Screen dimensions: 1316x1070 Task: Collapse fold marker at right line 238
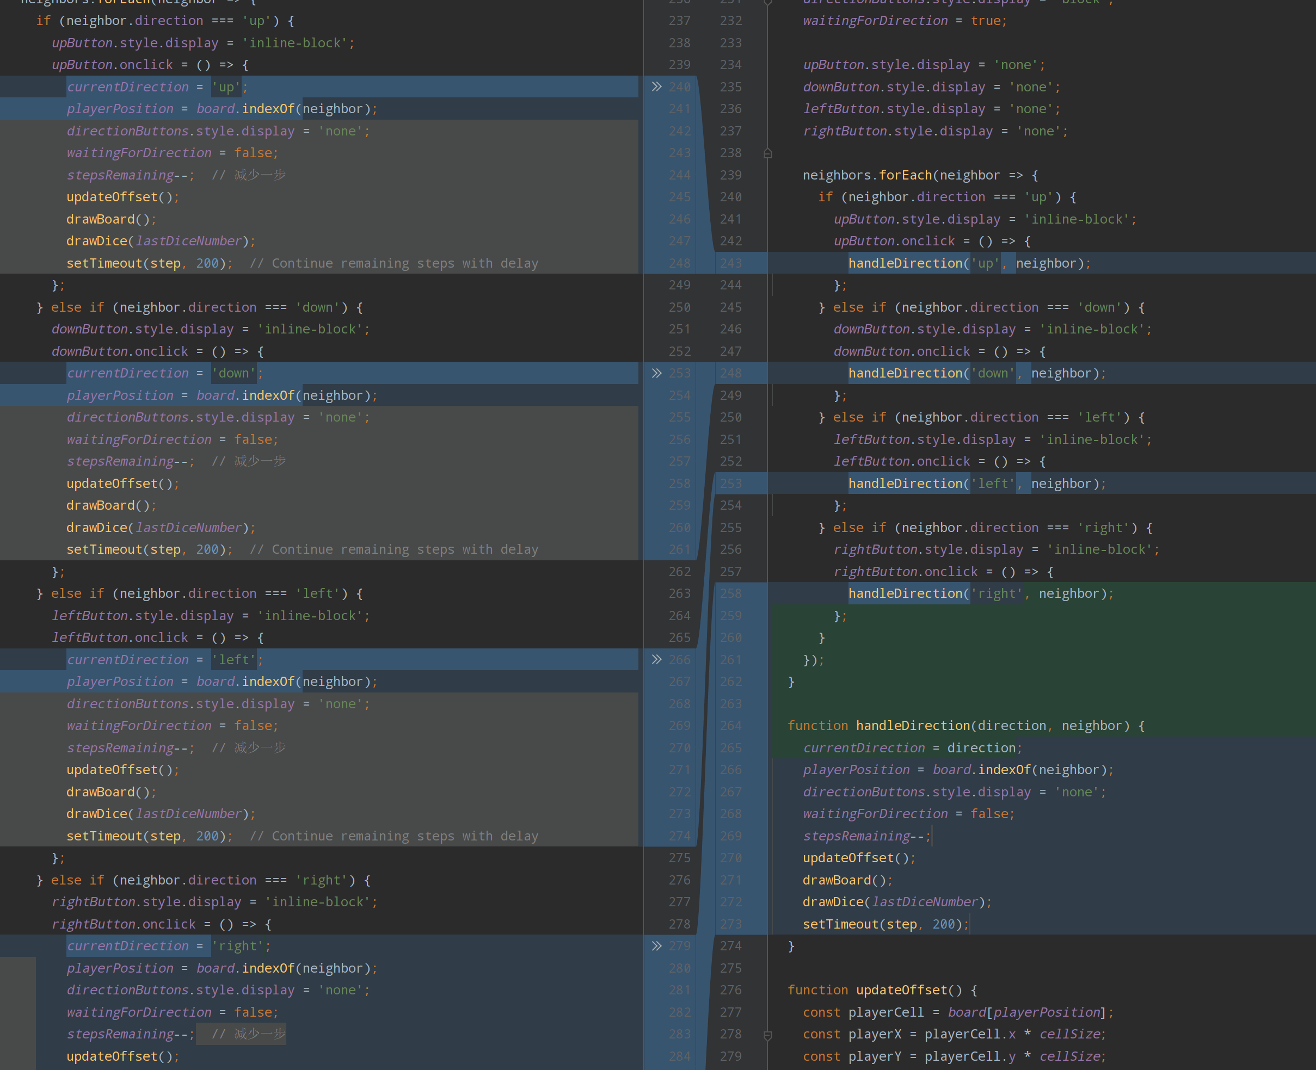[x=768, y=153]
